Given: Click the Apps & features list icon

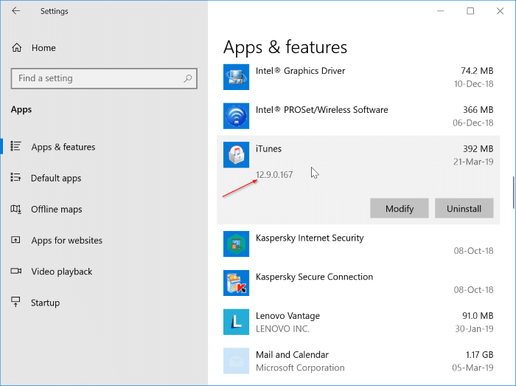Looking at the screenshot, I should (x=15, y=146).
